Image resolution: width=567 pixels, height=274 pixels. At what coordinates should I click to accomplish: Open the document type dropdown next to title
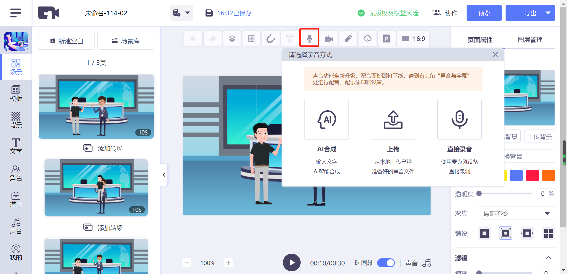[181, 13]
